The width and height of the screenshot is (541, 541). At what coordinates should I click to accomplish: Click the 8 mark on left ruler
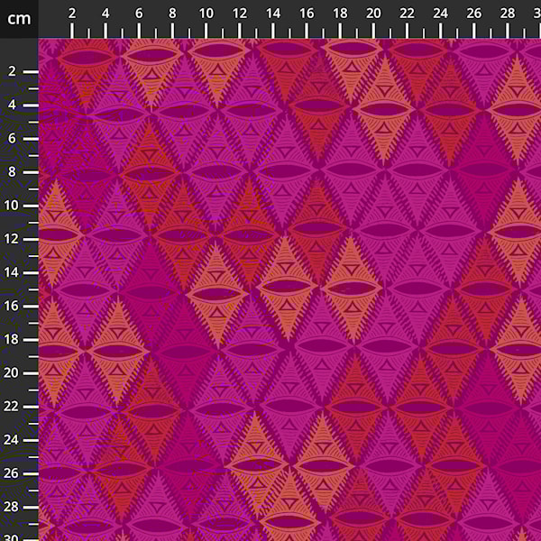[14, 171]
